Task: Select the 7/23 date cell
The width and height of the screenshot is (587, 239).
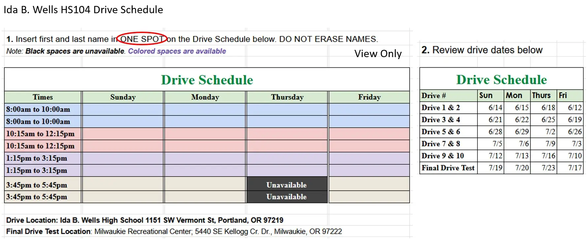Action: [x=548, y=168]
